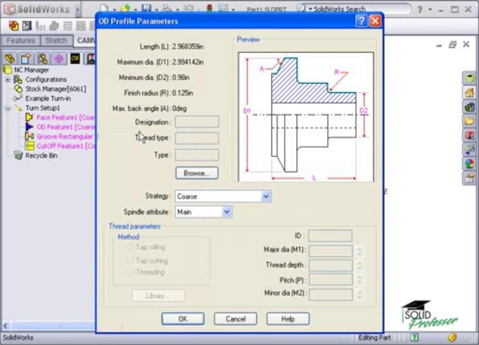Select NC Manager in the tree
The width and height of the screenshot is (479, 345).
pos(32,70)
